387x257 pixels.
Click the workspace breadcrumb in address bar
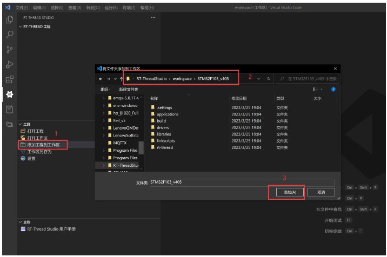pyautogui.click(x=182, y=79)
